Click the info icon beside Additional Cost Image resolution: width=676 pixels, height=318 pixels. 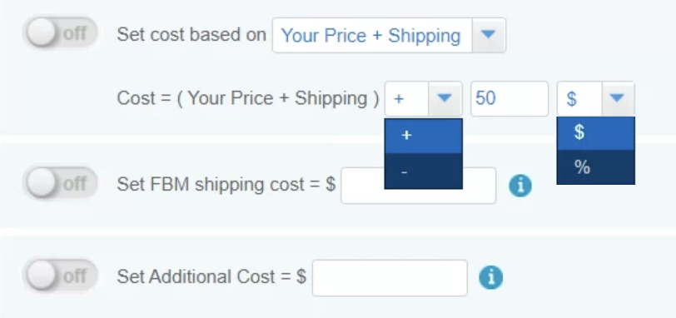click(x=491, y=277)
